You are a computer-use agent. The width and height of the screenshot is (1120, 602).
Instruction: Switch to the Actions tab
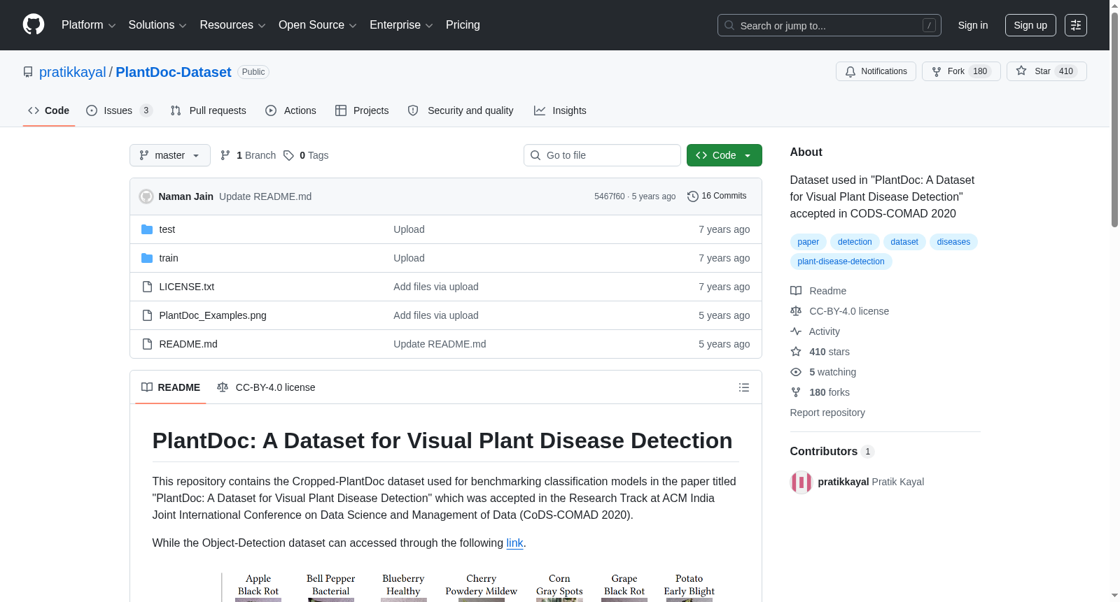291,110
